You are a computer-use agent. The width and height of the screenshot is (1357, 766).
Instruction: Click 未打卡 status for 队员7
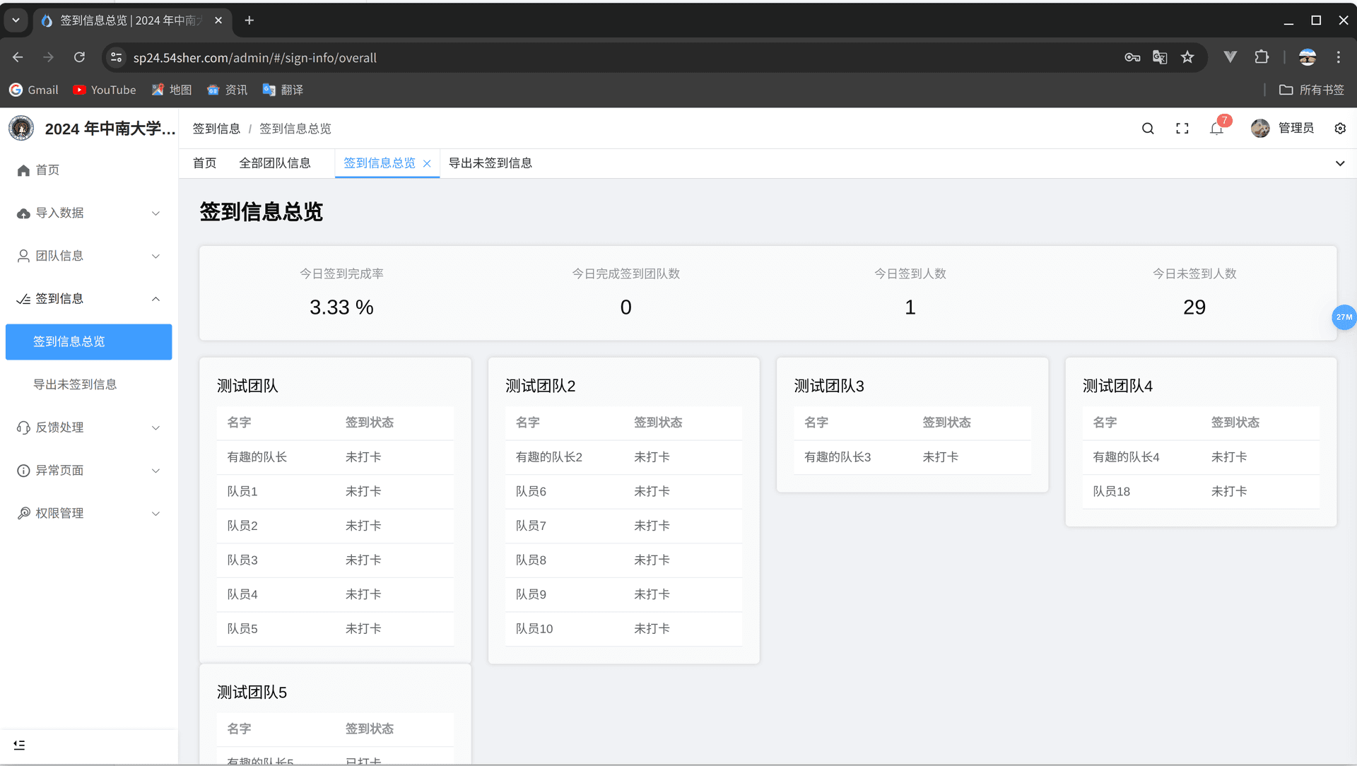tap(652, 526)
